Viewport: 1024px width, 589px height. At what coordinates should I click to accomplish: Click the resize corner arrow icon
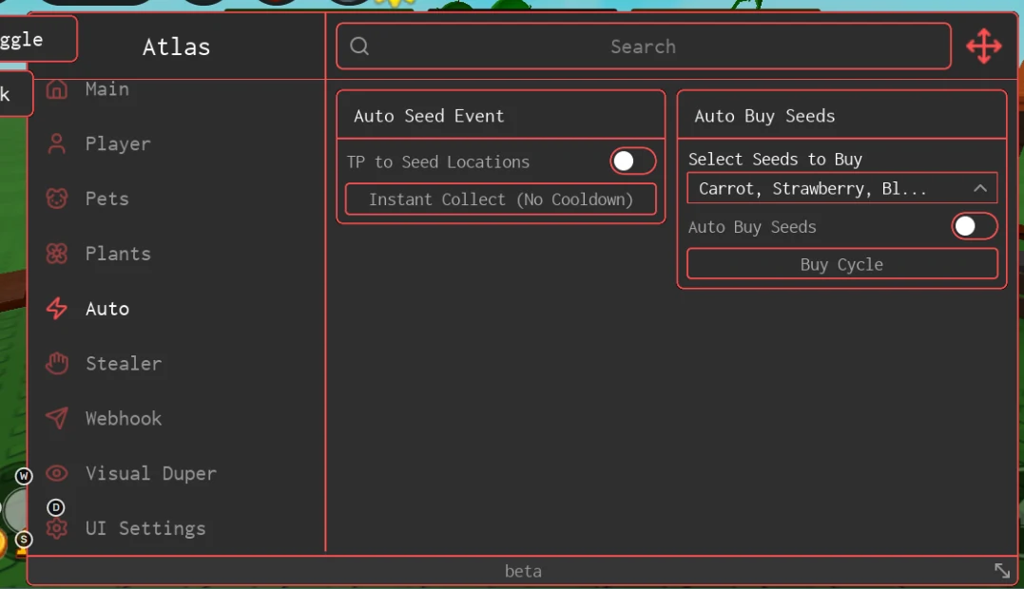(1002, 571)
